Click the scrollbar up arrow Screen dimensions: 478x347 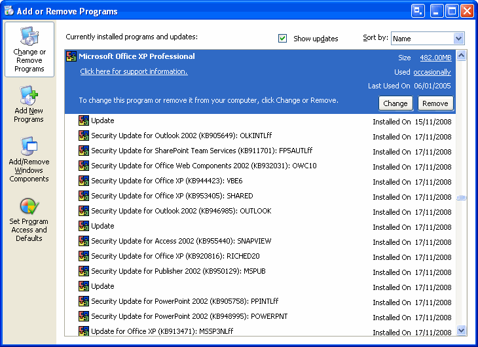click(x=461, y=56)
